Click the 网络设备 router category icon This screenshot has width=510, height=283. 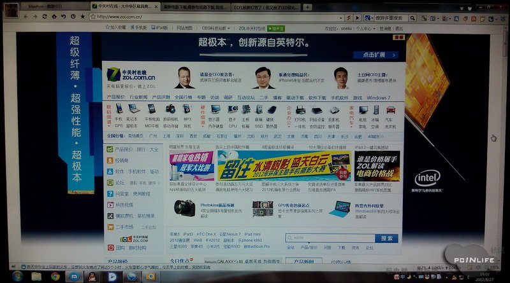(x=316, y=111)
